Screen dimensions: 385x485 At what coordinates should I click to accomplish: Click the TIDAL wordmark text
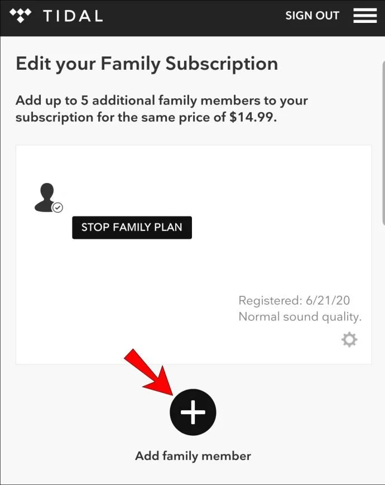click(73, 16)
